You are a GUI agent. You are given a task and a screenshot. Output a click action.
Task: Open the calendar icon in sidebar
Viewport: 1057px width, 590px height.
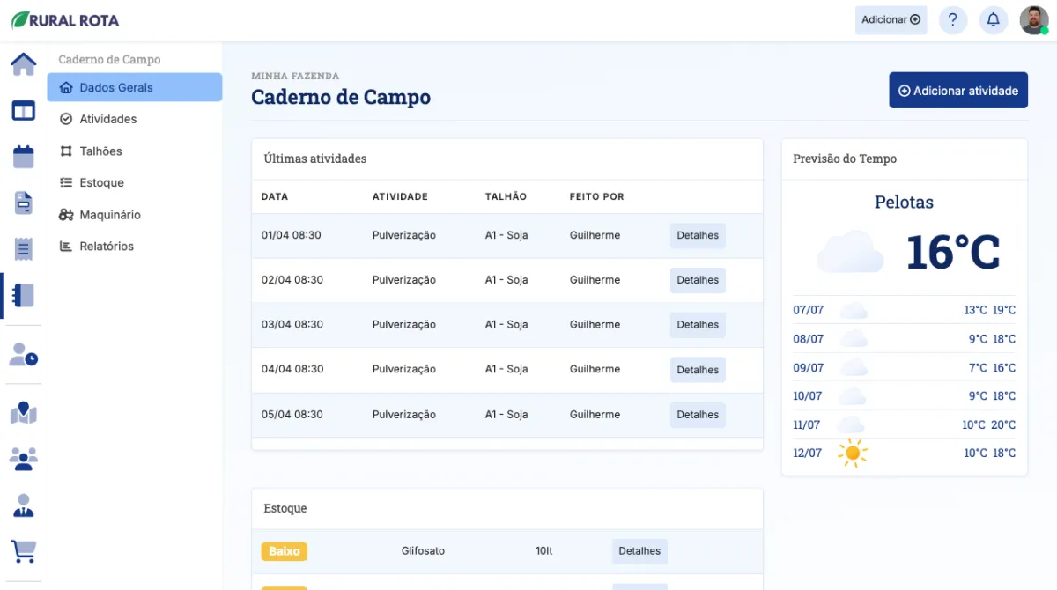(24, 157)
